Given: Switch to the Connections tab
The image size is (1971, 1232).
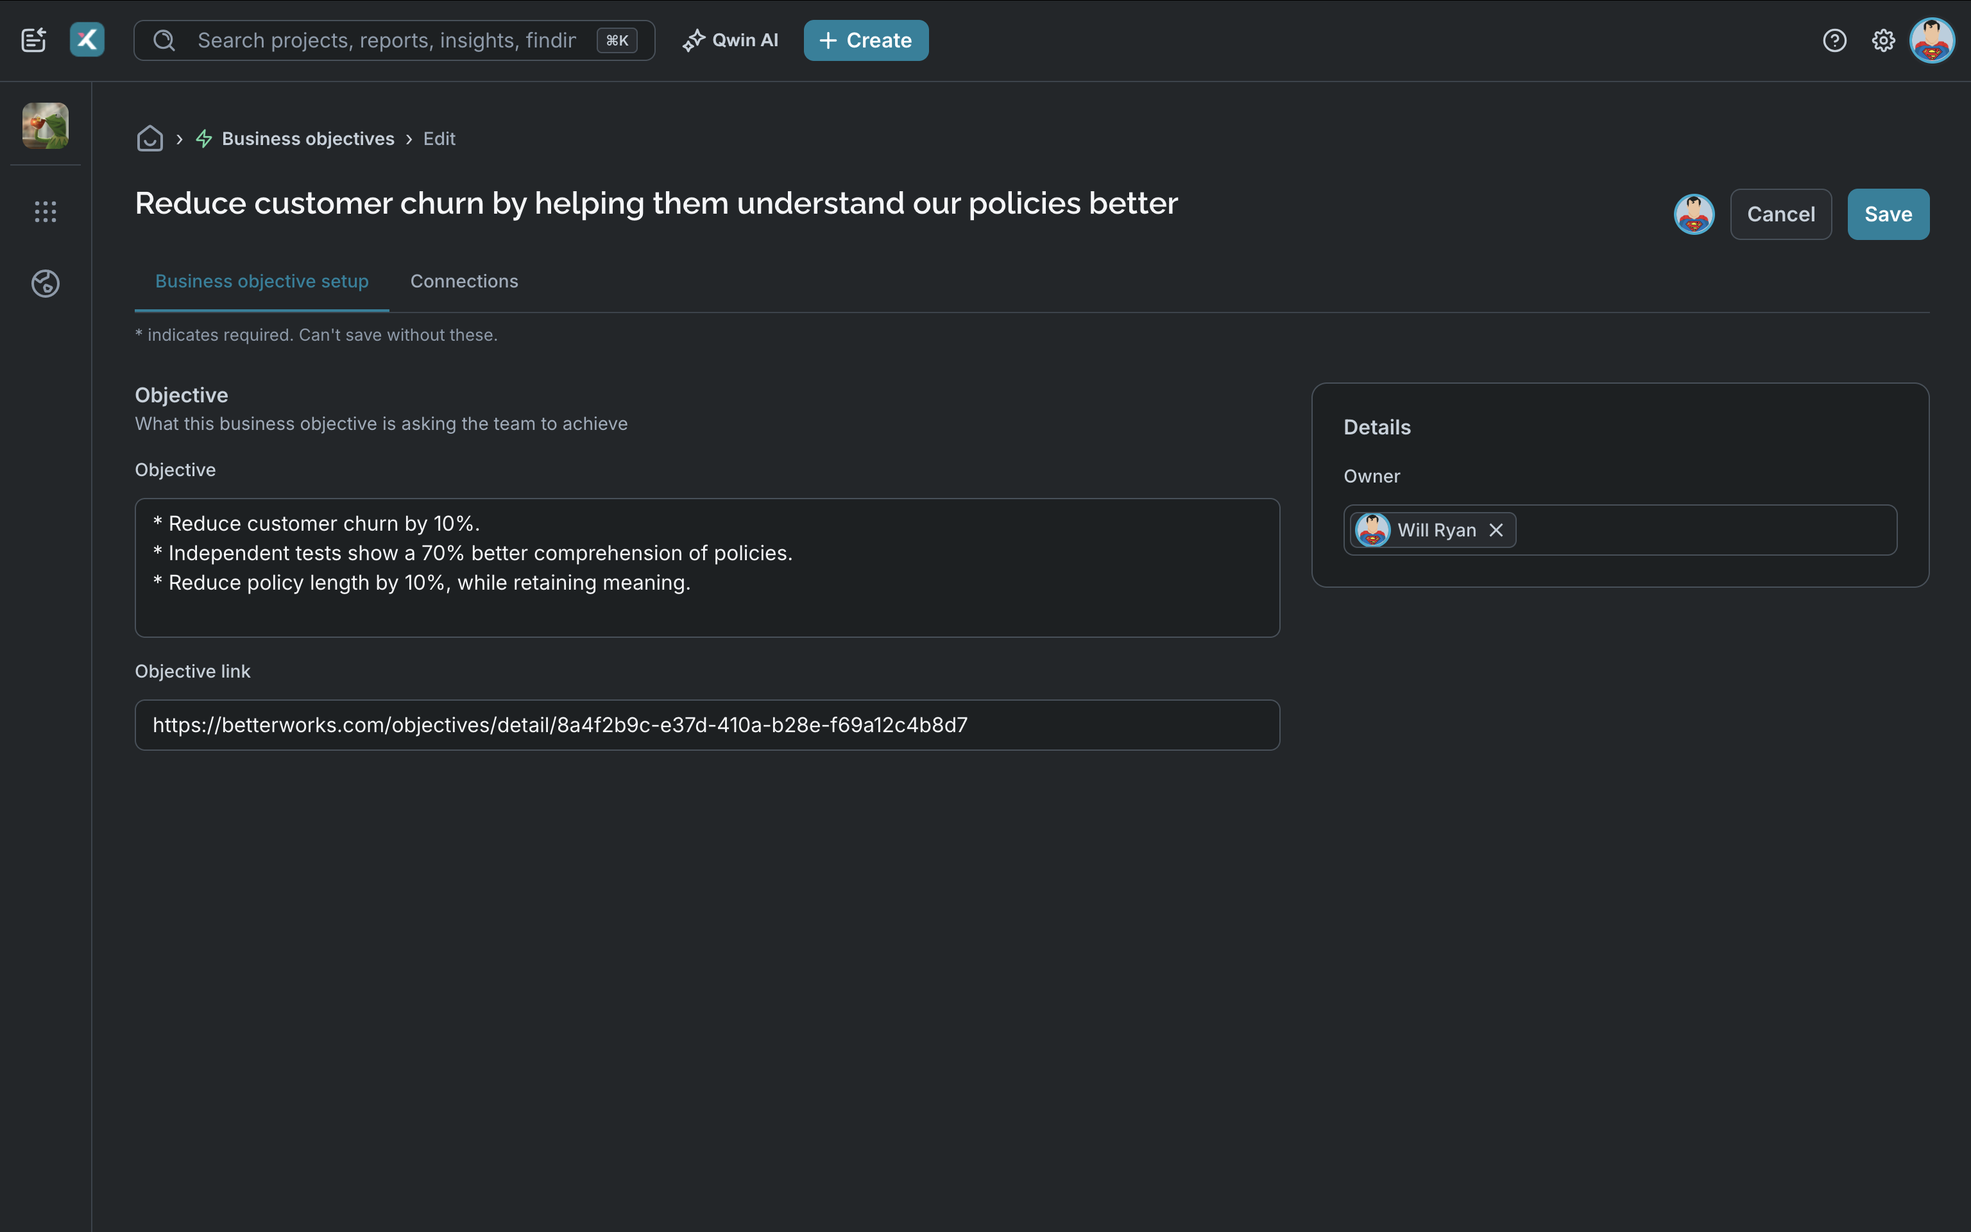Looking at the screenshot, I should point(465,281).
